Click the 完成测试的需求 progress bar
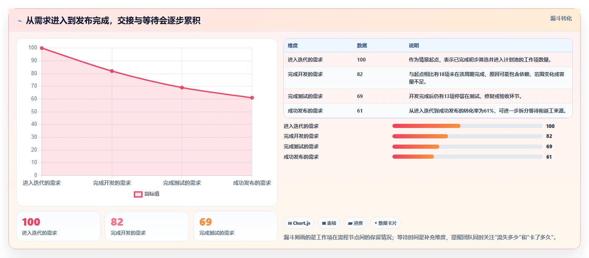 pyautogui.click(x=468, y=147)
